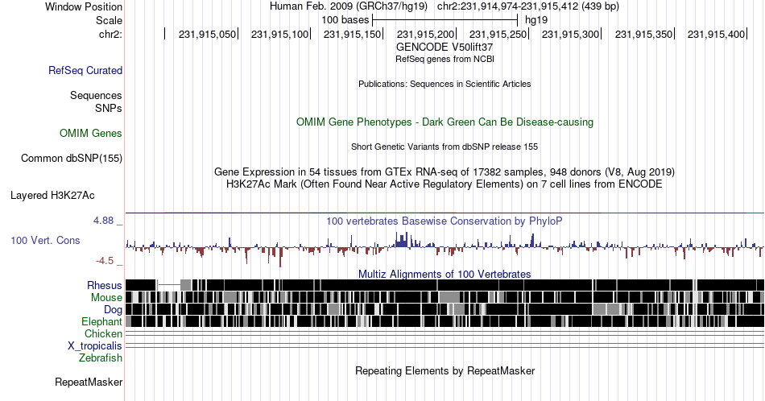Viewport: 765px width, 401px height.
Task: Select the Chicken alignment species label
Action: point(103,333)
